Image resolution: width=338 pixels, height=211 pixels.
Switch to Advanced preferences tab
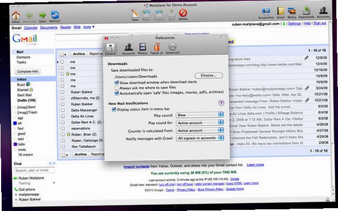coord(172,48)
